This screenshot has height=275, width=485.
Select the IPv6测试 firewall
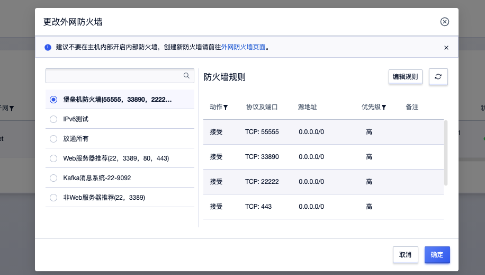(x=53, y=119)
